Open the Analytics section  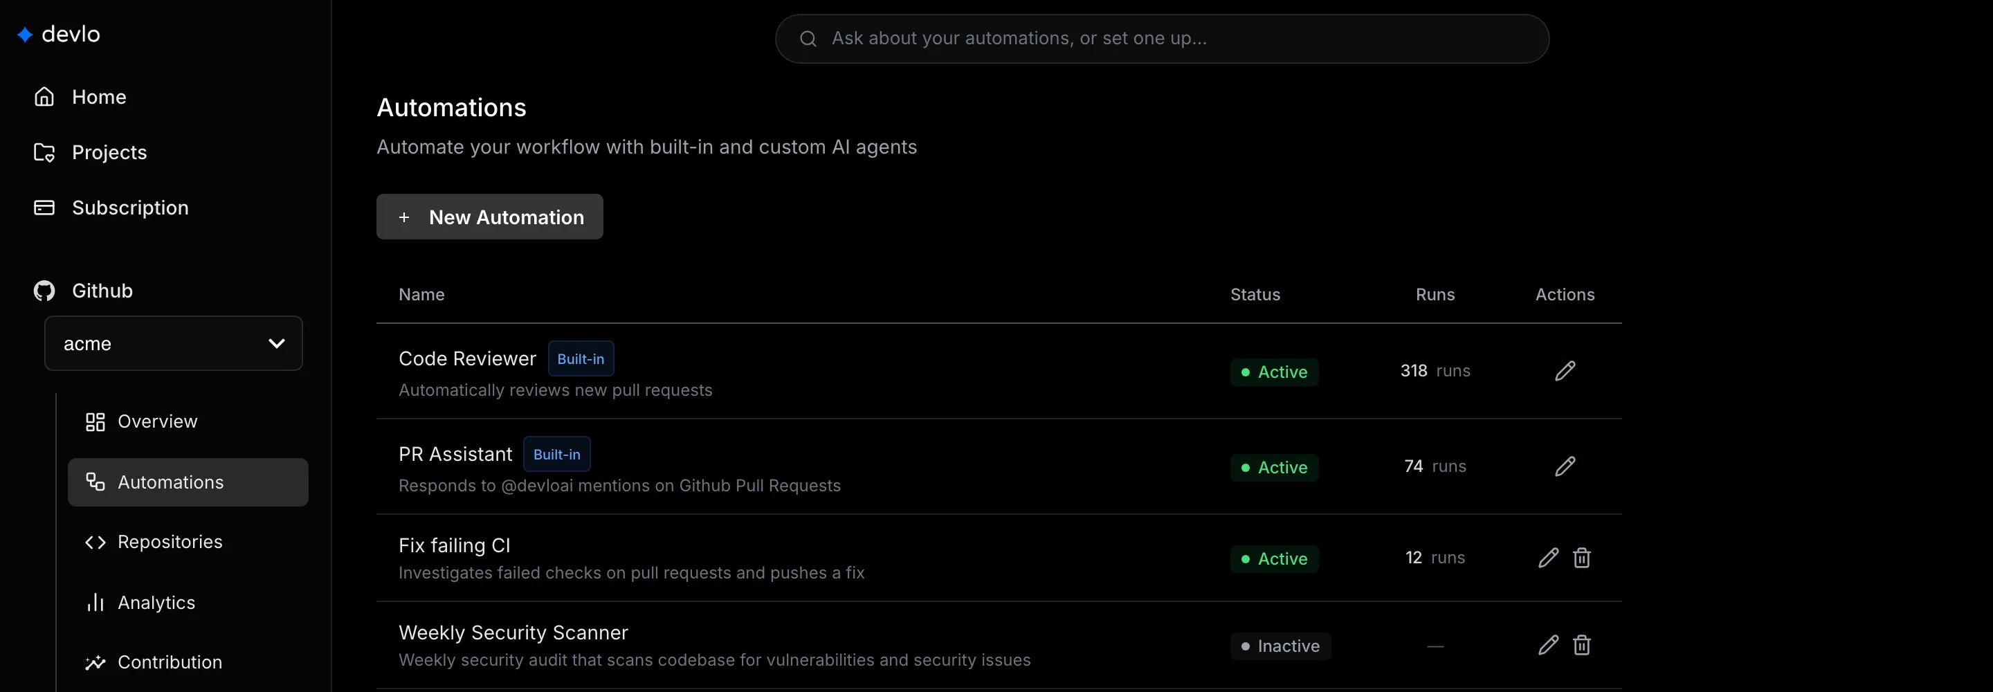[140, 602]
